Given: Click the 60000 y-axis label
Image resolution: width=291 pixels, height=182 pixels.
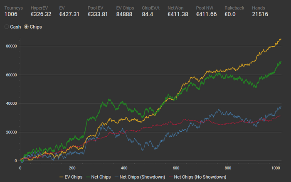Looking at the screenshot, I should 12,75.
